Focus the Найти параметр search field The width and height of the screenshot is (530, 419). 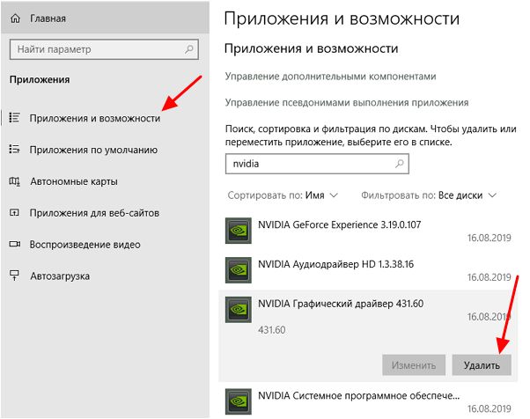point(104,49)
